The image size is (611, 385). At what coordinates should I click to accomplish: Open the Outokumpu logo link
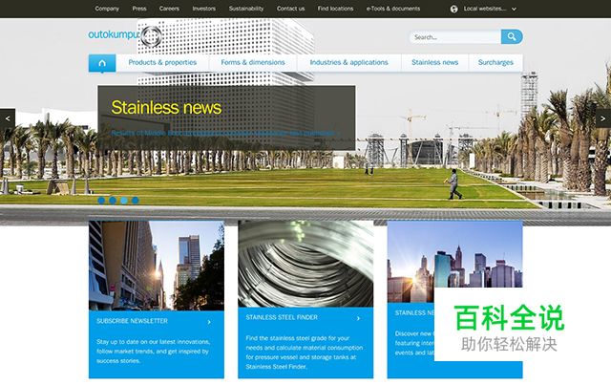125,35
